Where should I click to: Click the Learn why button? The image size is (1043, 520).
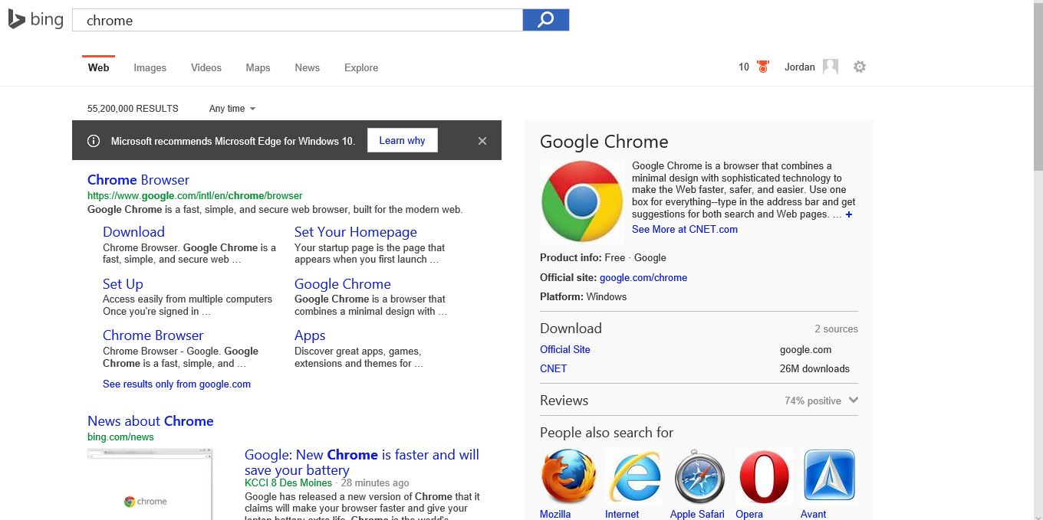click(402, 141)
